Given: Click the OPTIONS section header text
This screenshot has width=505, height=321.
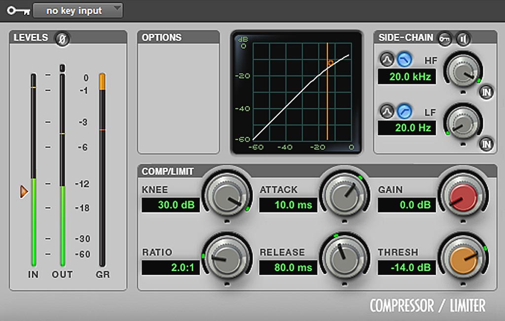Looking at the screenshot, I should tap(162, 37).
